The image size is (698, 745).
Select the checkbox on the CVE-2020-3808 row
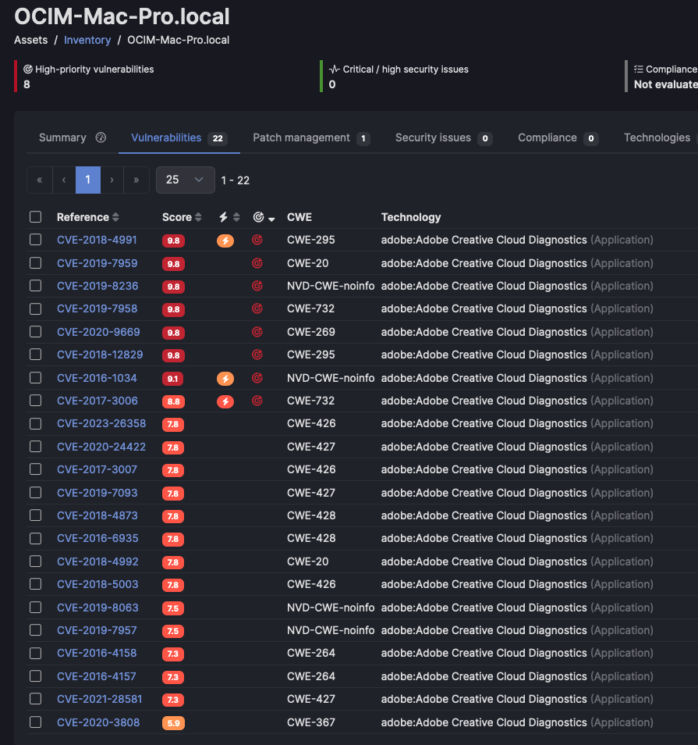coord(35,722)
